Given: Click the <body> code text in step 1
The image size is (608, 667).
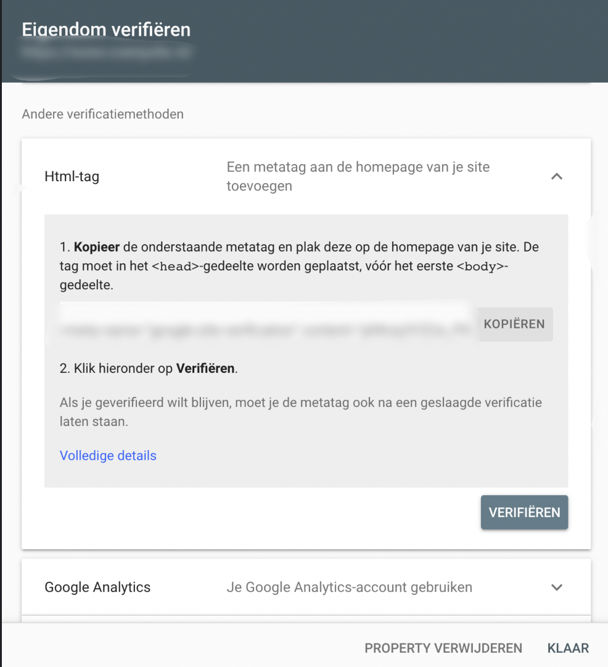Looking at the screenshot, I should pos(480,266).
